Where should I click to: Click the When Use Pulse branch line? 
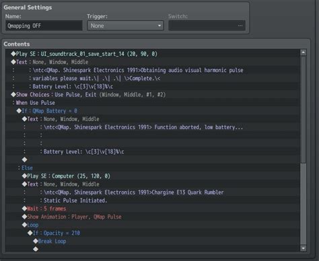tap(153, 103)
